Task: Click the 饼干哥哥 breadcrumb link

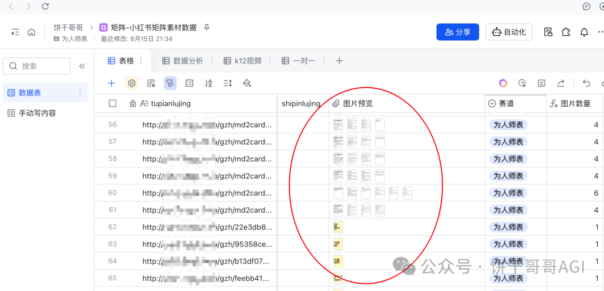Action: pos(68,27)
